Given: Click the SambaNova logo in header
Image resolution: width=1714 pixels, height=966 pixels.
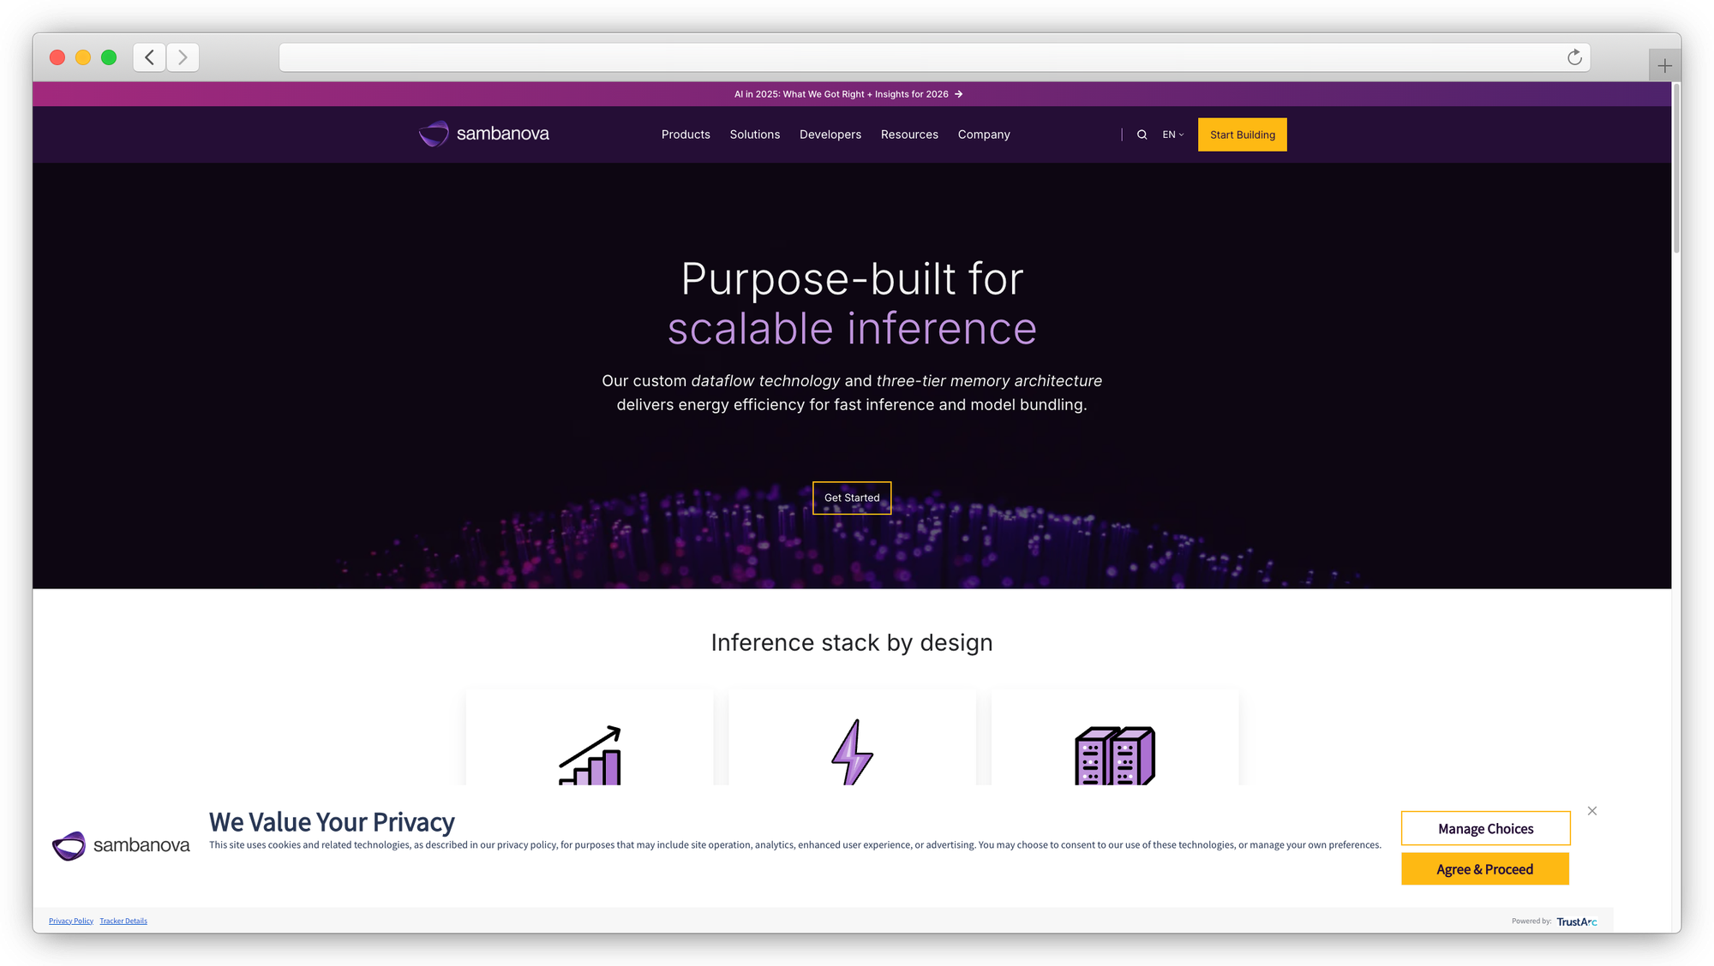Looking at the screenshot, I should pos(484,134).
